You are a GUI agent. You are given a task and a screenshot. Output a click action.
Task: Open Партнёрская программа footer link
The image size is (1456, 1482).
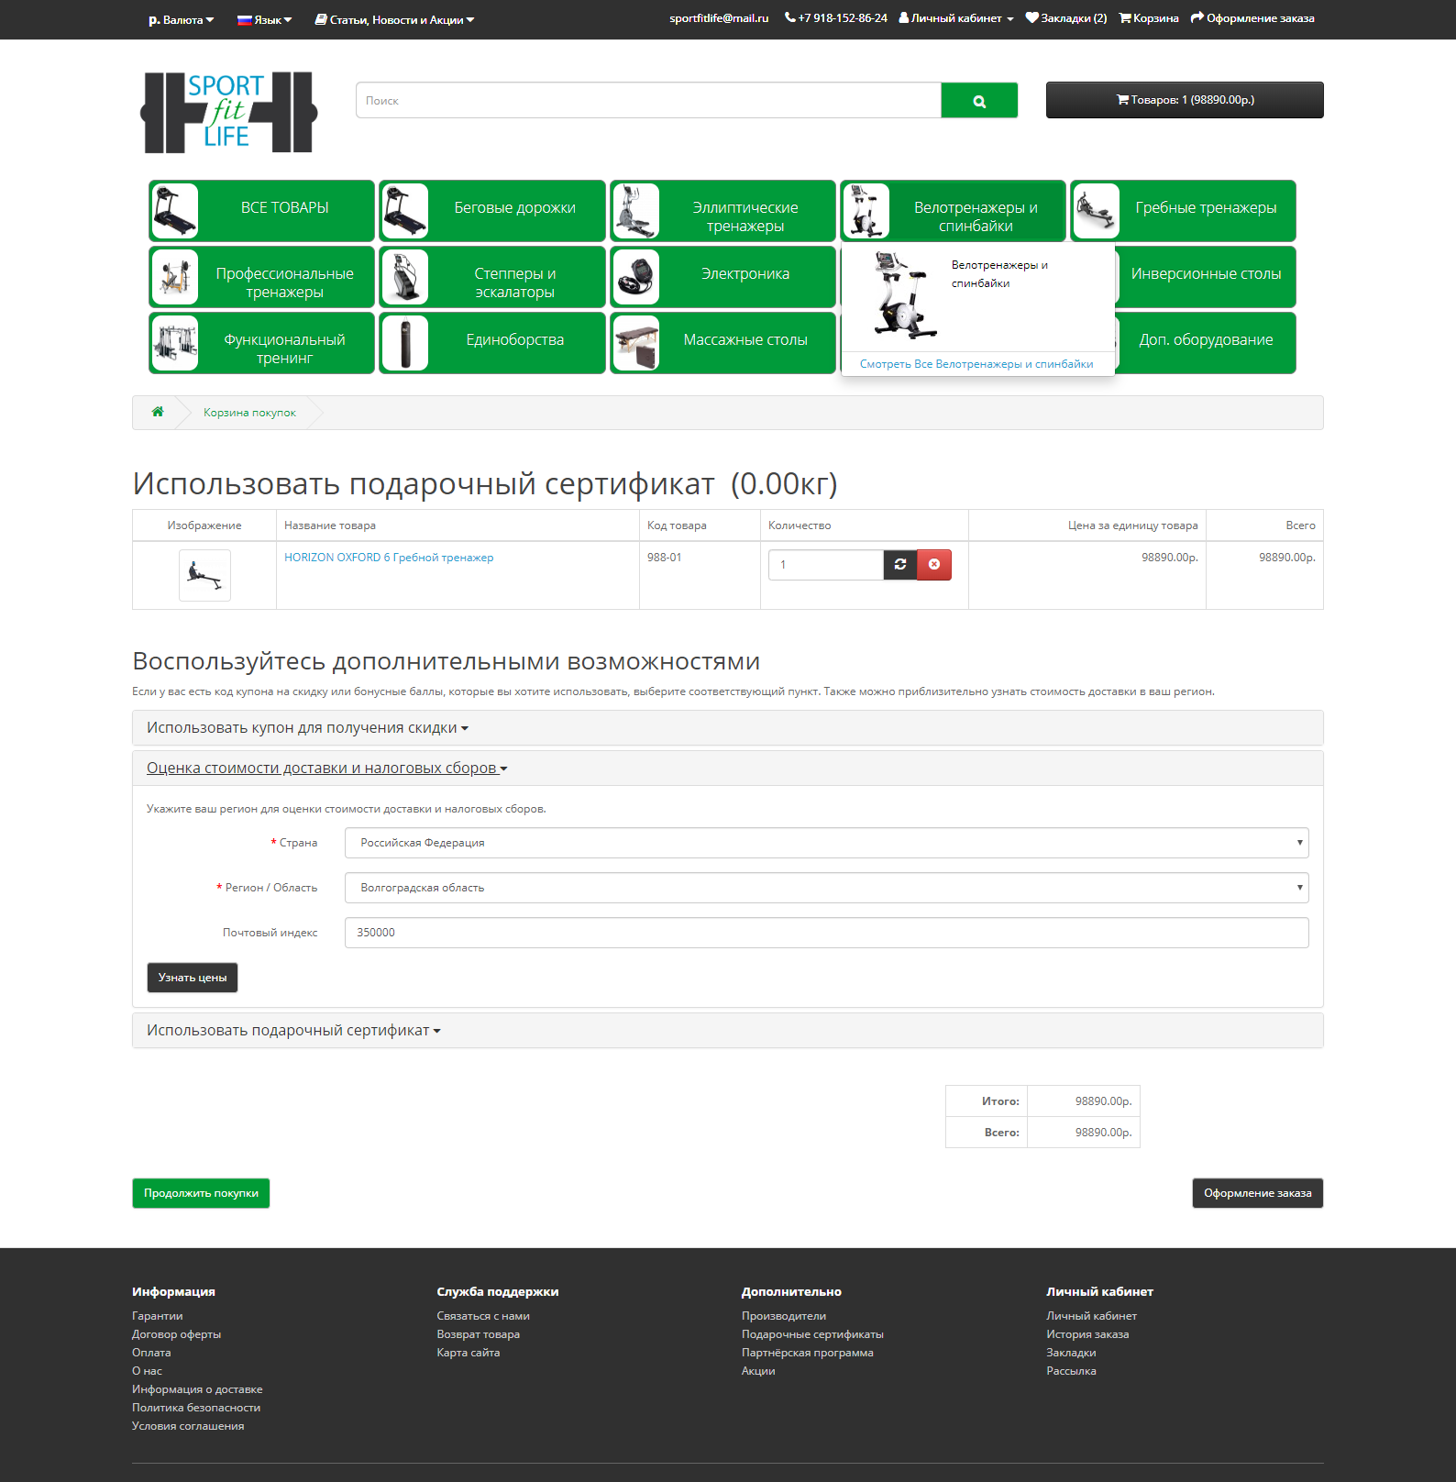coord(808,1353)
